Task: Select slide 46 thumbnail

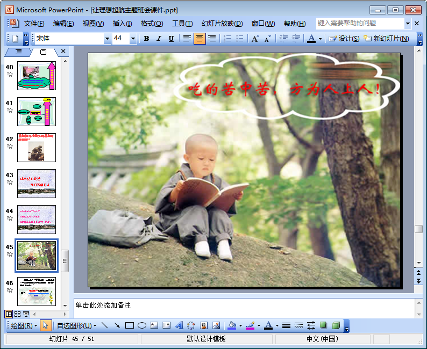Action: [x=37, y=292]
